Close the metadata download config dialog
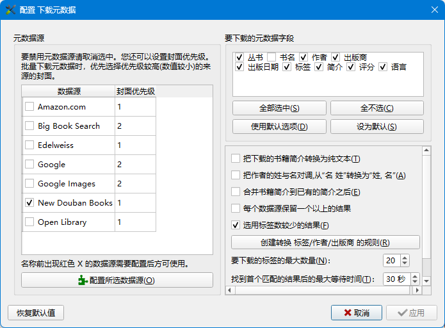Image resolution: width=445 pixels, height=328 pixels. point(433,10)
